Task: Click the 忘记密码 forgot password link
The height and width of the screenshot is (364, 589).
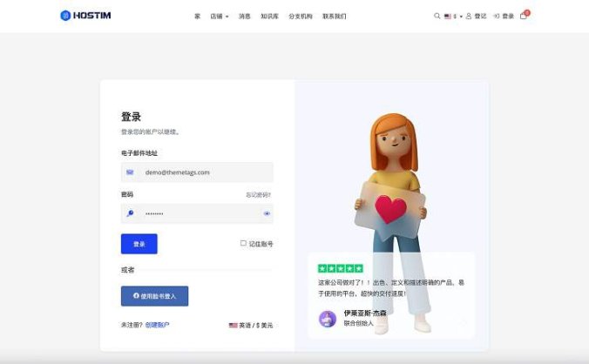Action: tap(259, 195)
